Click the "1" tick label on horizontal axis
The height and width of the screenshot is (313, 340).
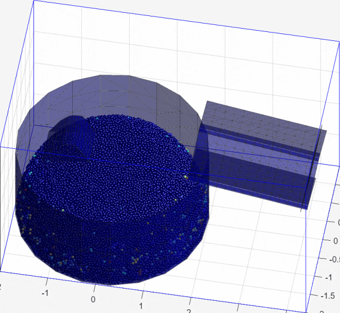coord(141,306)
